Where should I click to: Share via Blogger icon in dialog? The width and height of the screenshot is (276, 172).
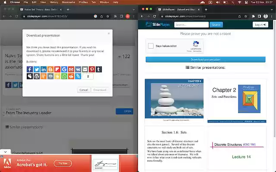pos(50,69)
